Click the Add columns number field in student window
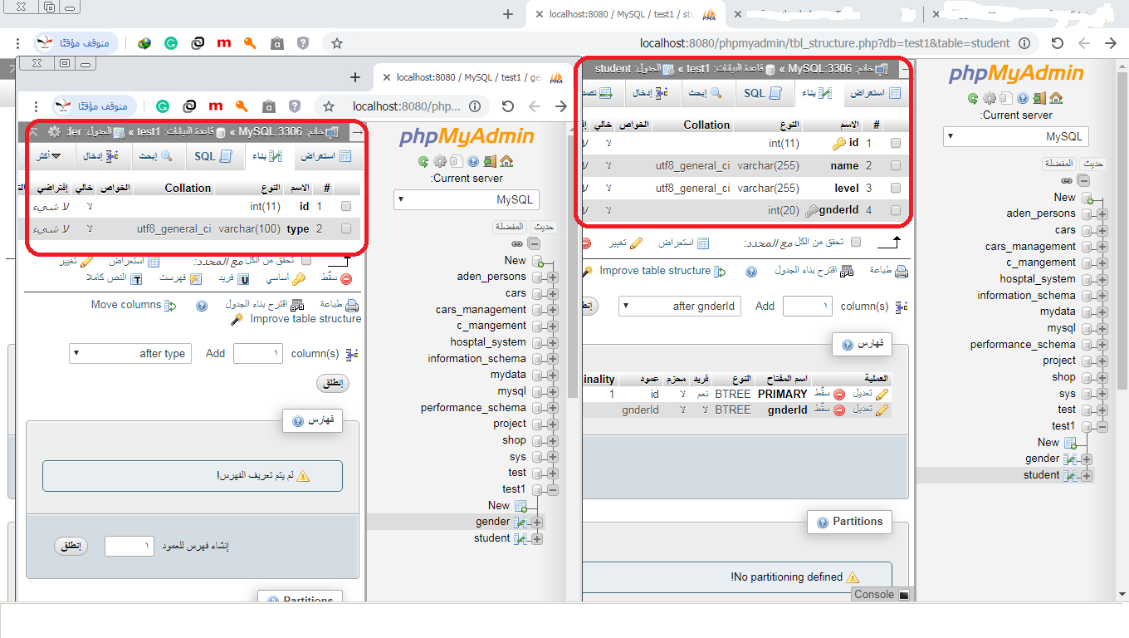The image size is (1129, 638). tap(807, 306)
